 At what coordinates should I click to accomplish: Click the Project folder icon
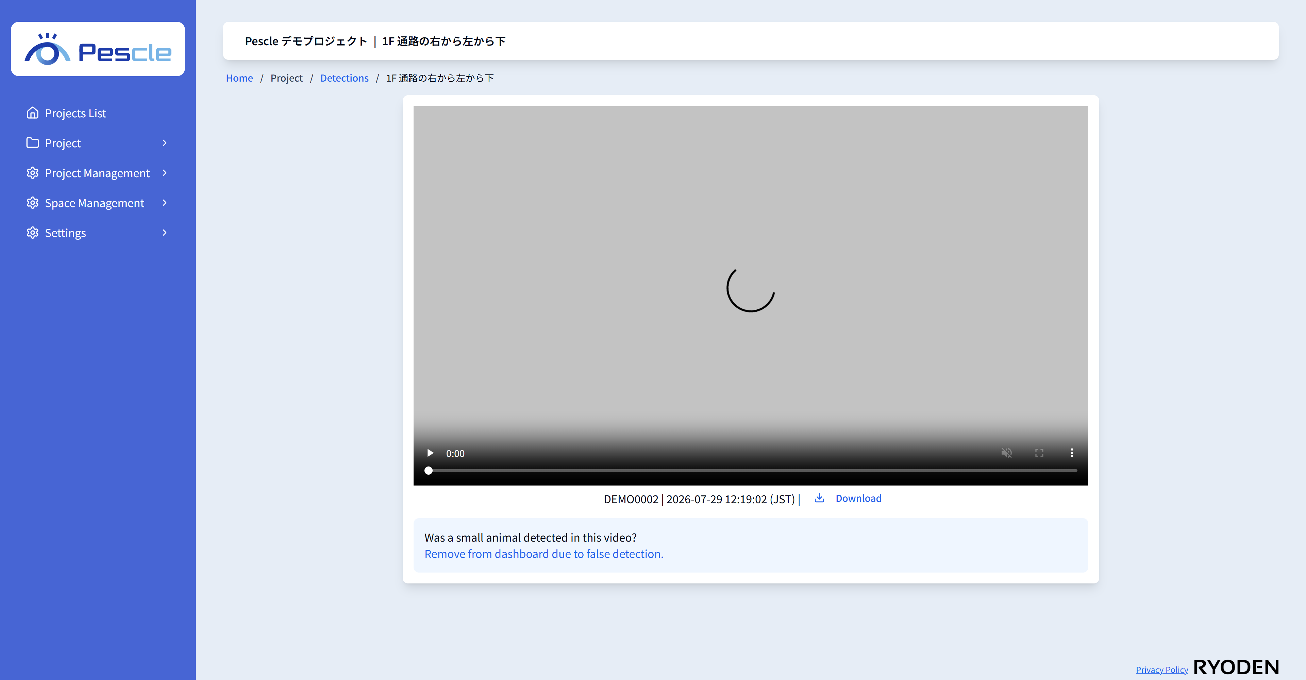pos(32,143)
